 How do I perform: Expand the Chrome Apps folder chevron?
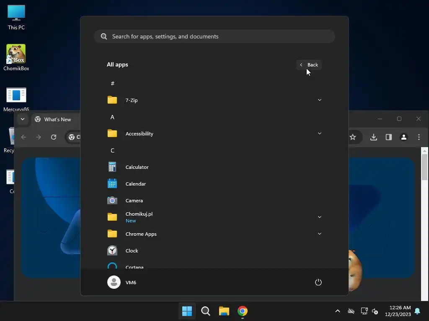320,234
